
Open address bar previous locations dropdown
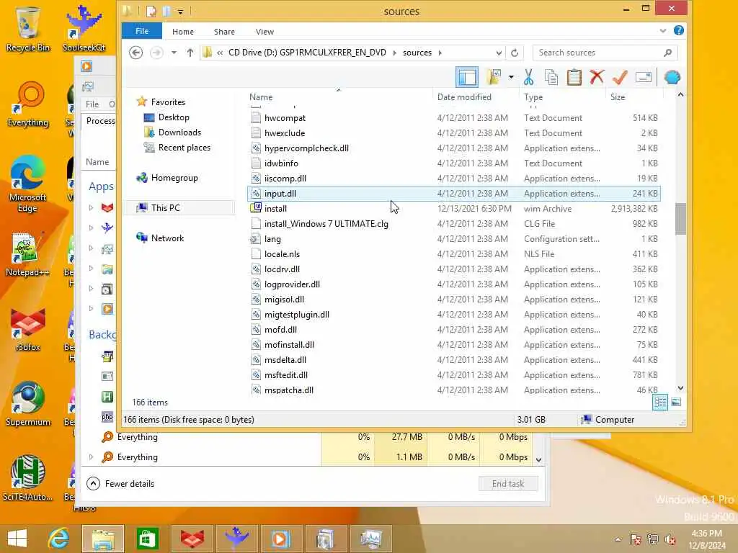click(x=499, y=53)
